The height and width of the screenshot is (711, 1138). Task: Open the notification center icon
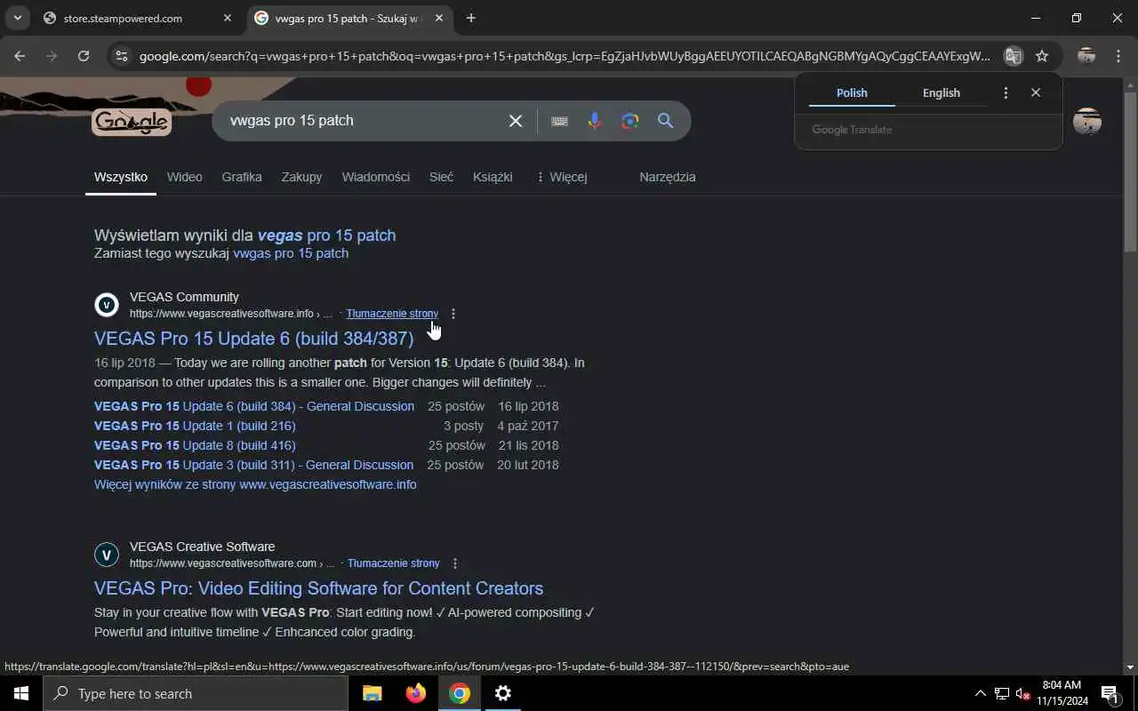click(x=1110, y=693)
